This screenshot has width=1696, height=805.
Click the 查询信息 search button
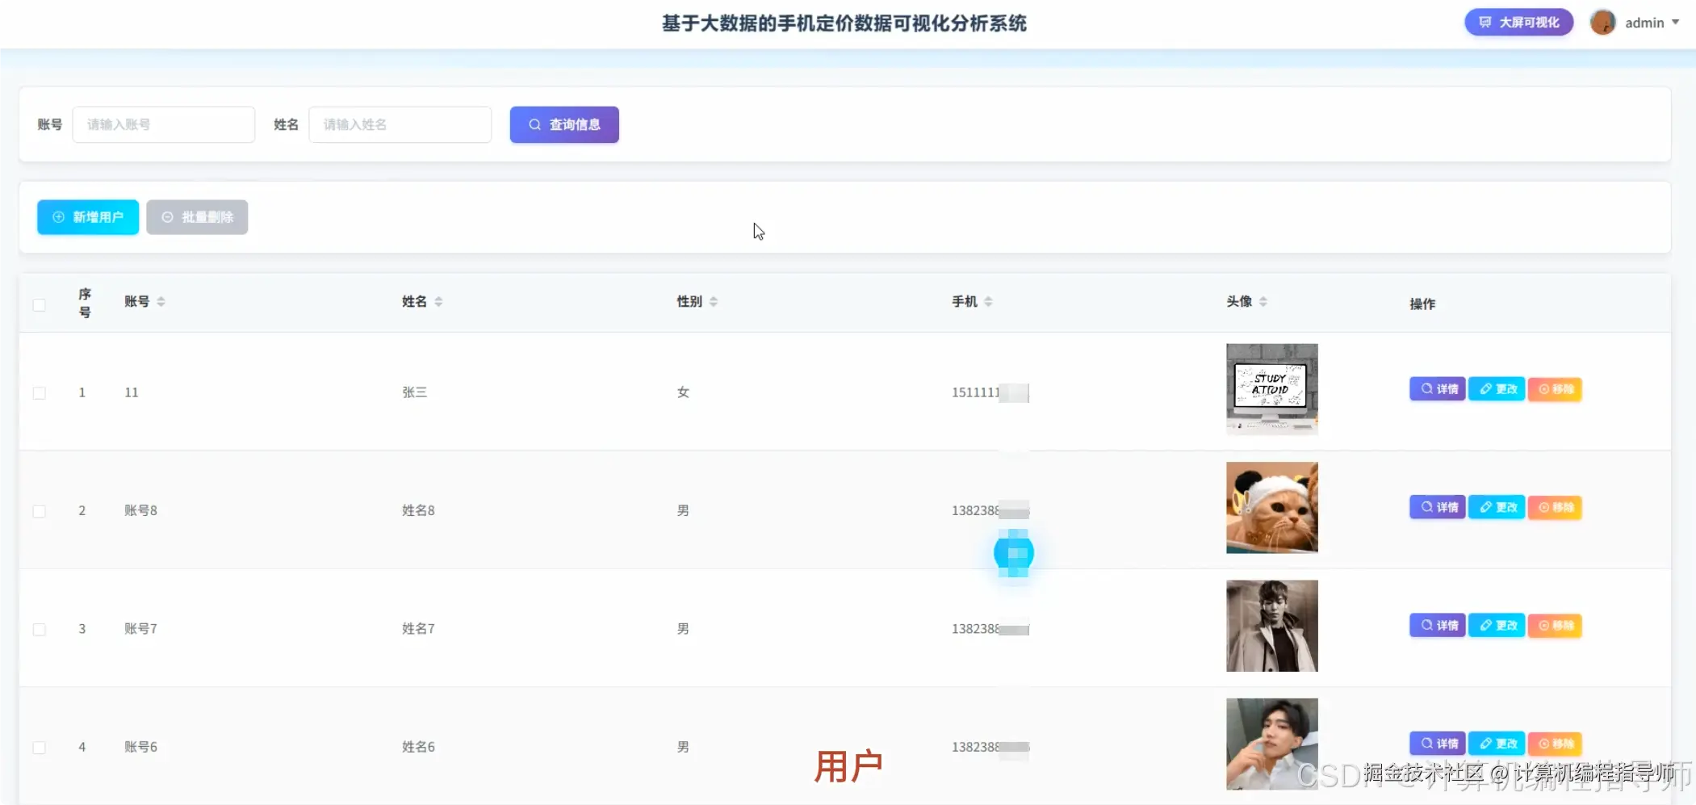click(x=563, y=124)
